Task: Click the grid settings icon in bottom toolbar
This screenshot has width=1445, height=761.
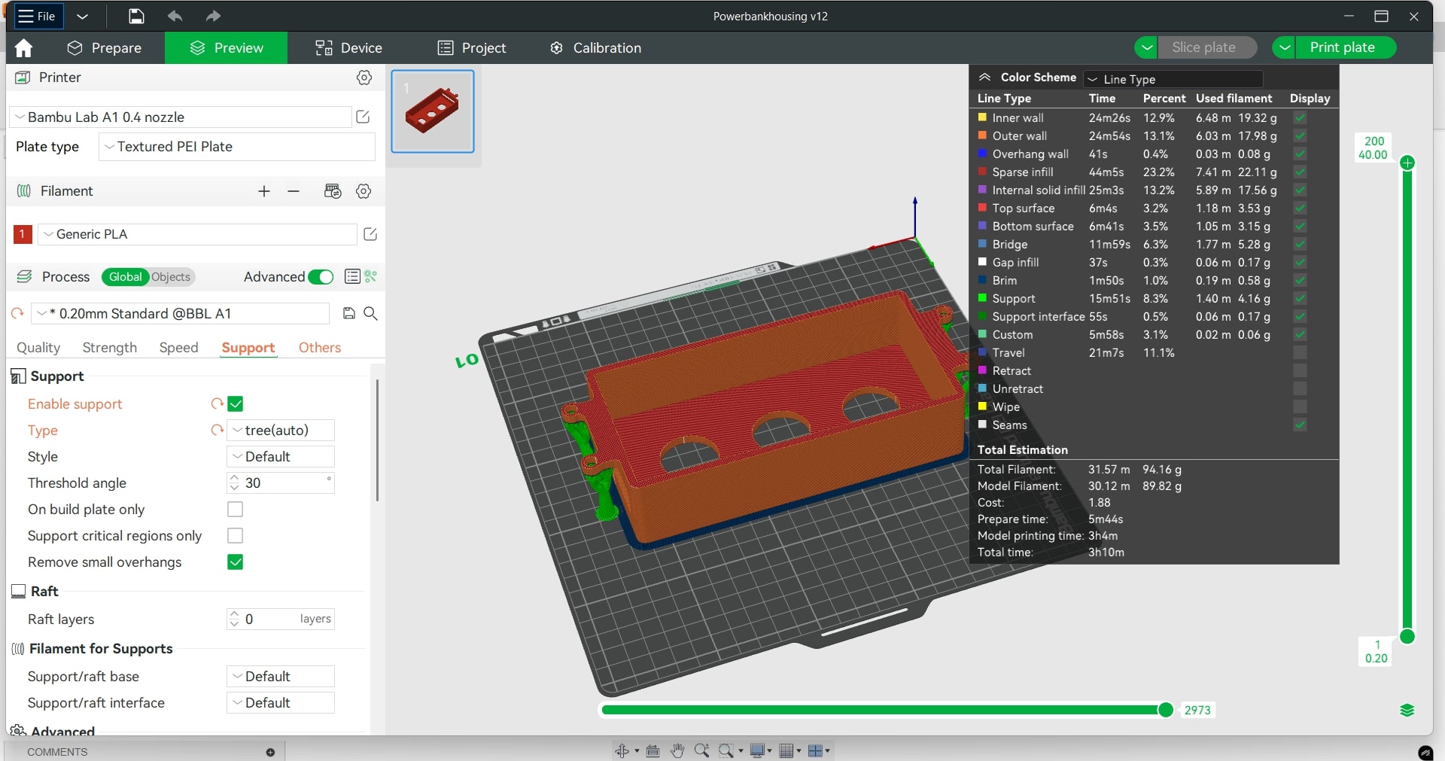Action: point(786,750)
